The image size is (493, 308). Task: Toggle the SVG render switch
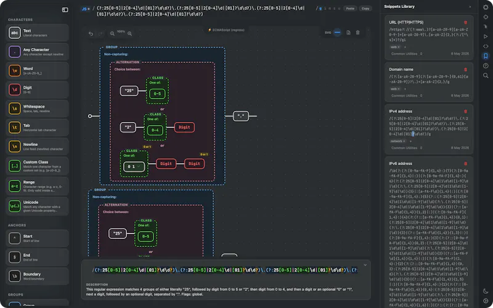pos(337,33)
